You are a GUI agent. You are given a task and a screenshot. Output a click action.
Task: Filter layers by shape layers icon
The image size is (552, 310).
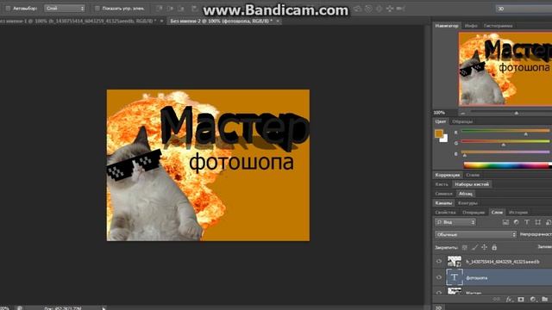[537, 222]
